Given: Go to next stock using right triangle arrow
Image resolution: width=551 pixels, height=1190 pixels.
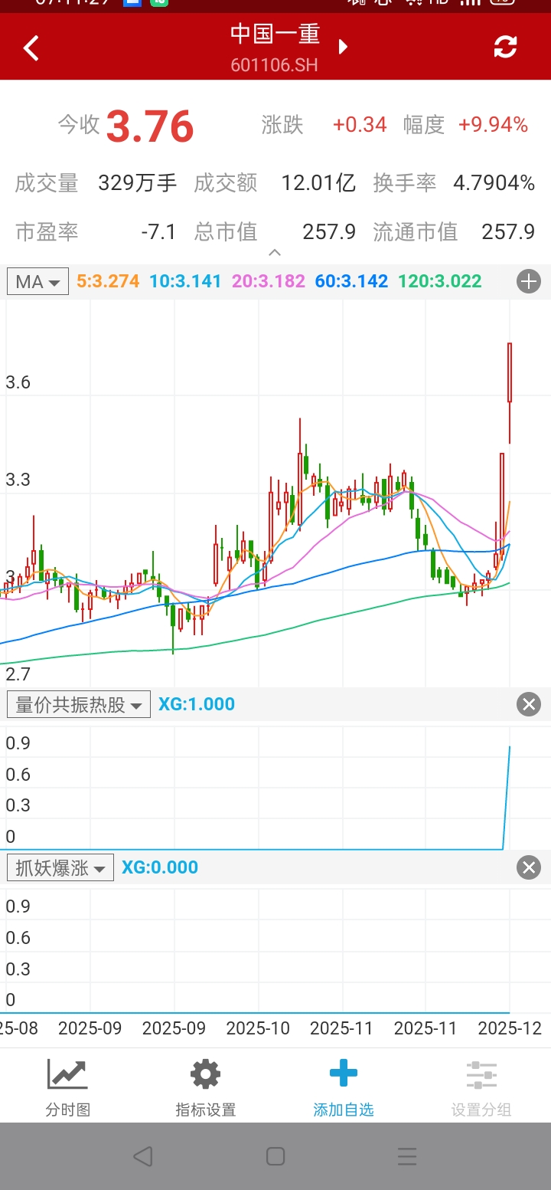Looking at the screenshot, I should coord(343,47).
